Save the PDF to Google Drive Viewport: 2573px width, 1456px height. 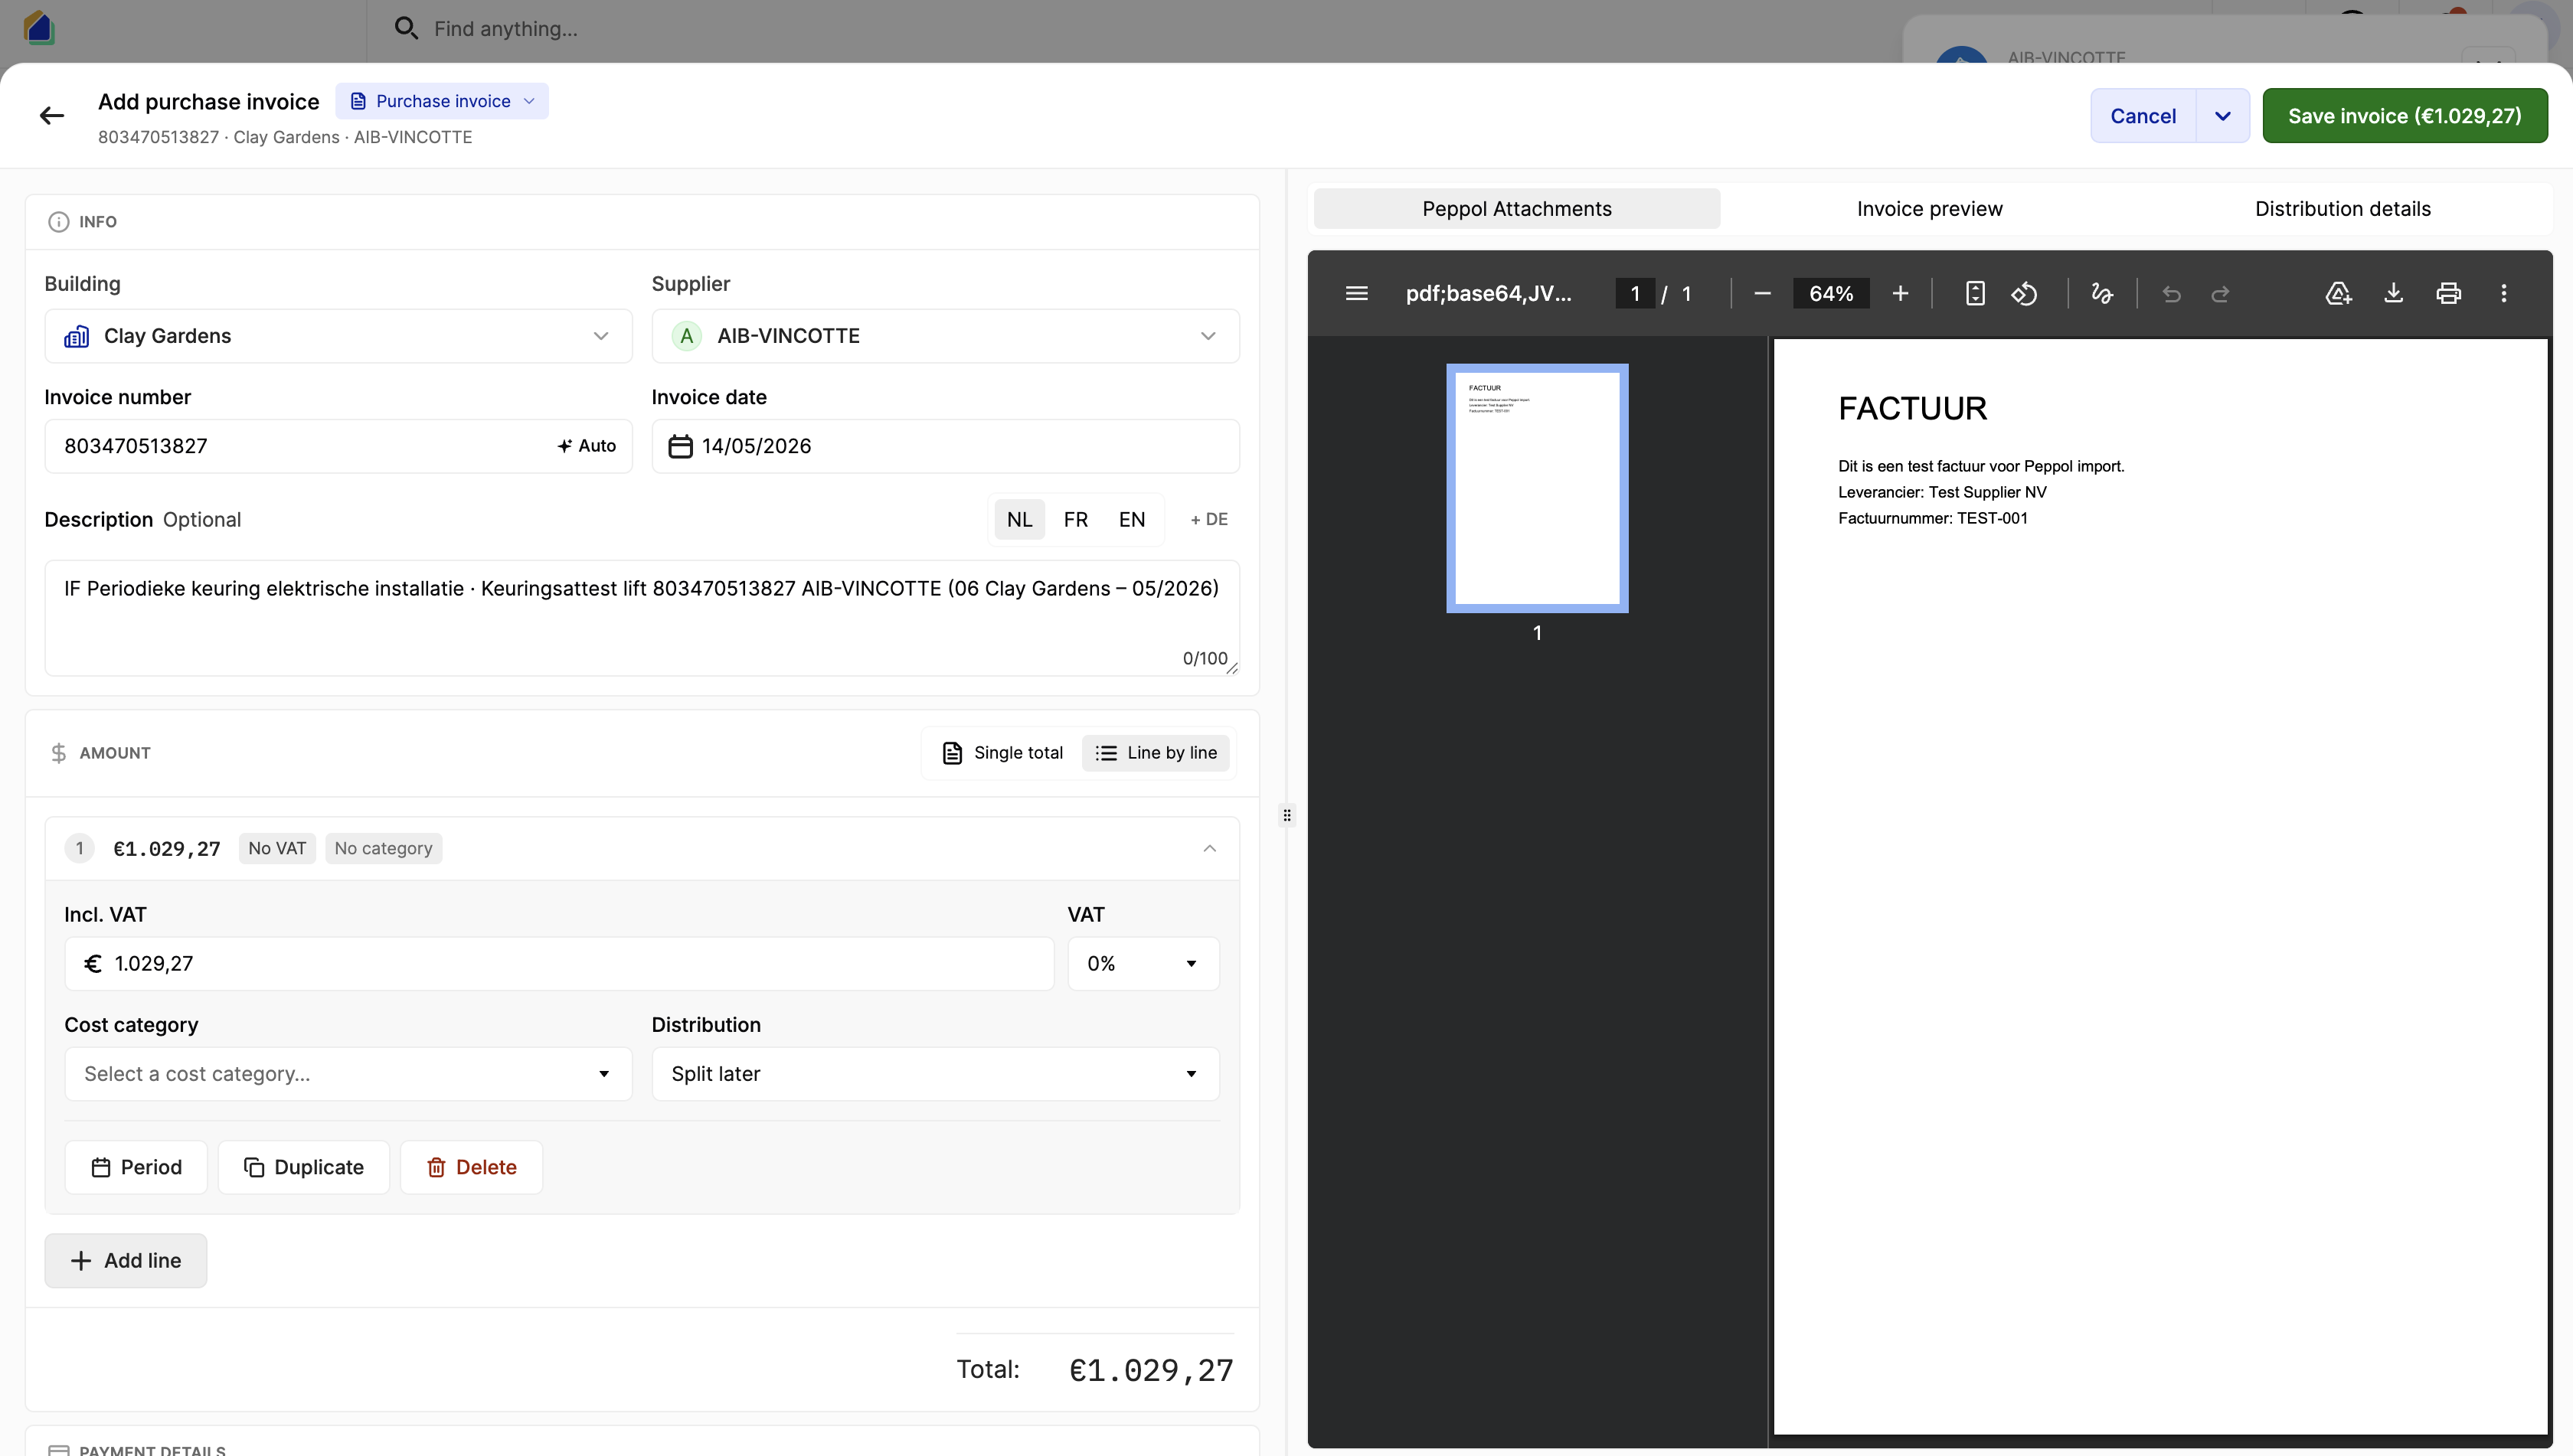tap(2338, 293)
